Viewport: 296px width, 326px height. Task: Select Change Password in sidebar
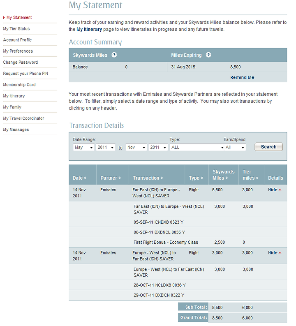click(21, 62)
